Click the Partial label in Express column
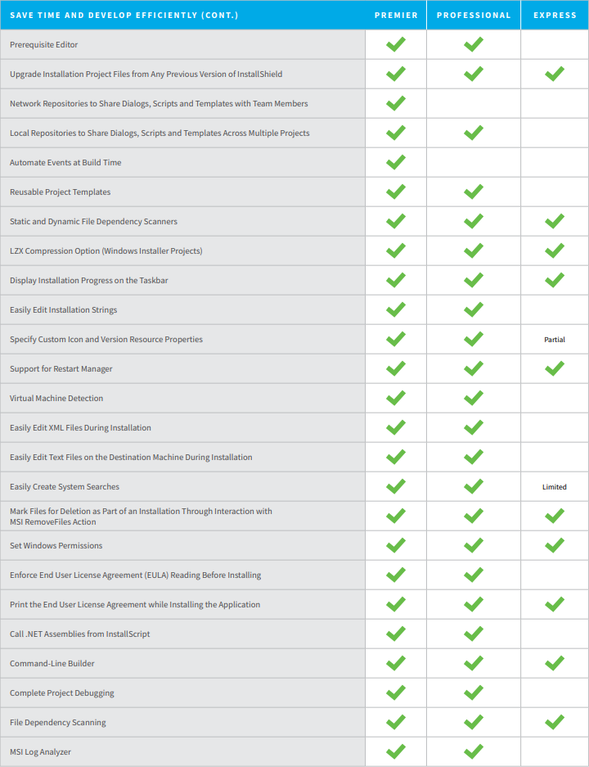 point(555,340)
